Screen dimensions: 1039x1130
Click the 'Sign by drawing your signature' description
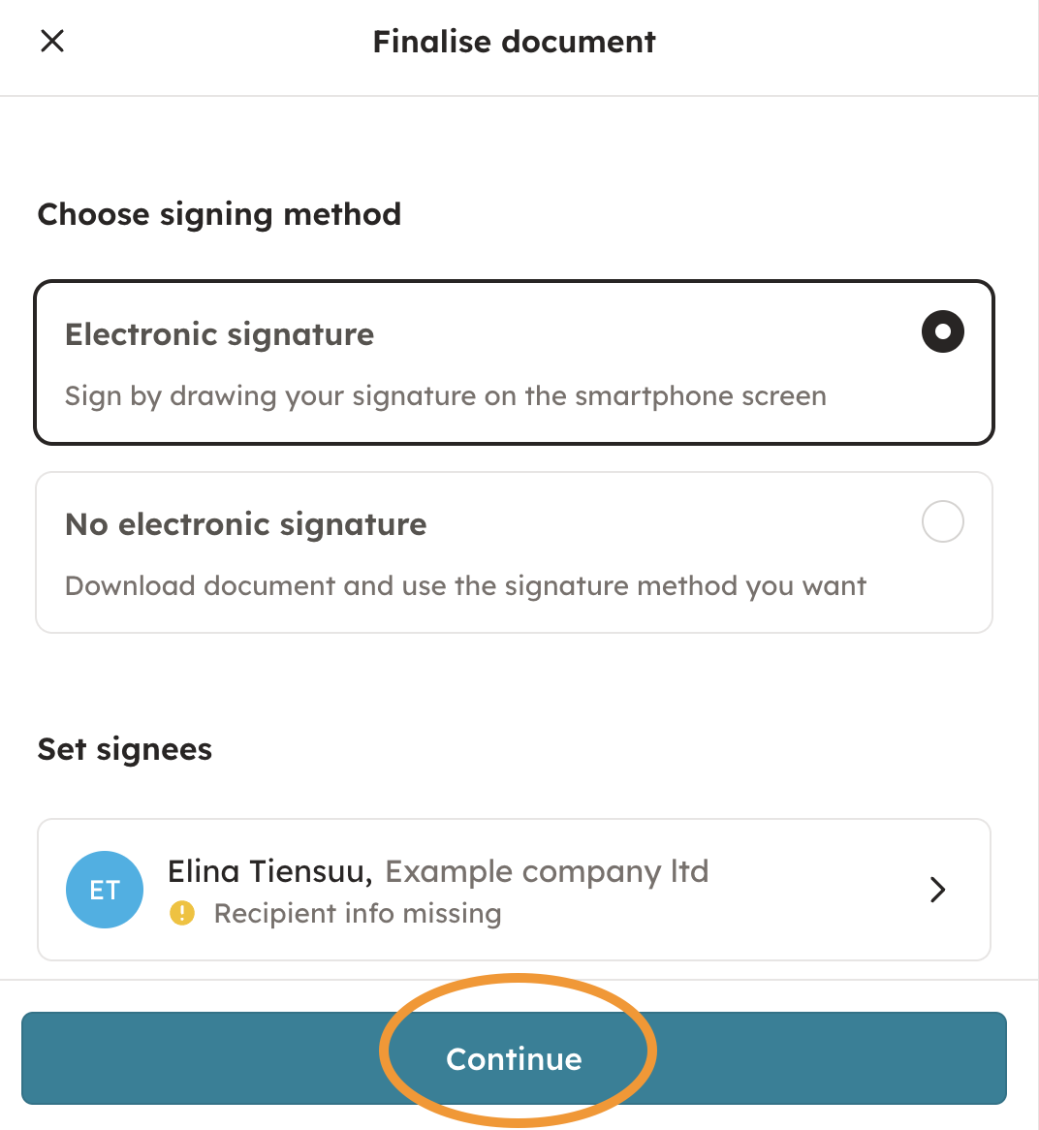(x=445, y=396)
